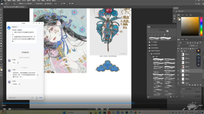
Task: Click the lock position icon in Layers panel
Action: tap(186, 49)
